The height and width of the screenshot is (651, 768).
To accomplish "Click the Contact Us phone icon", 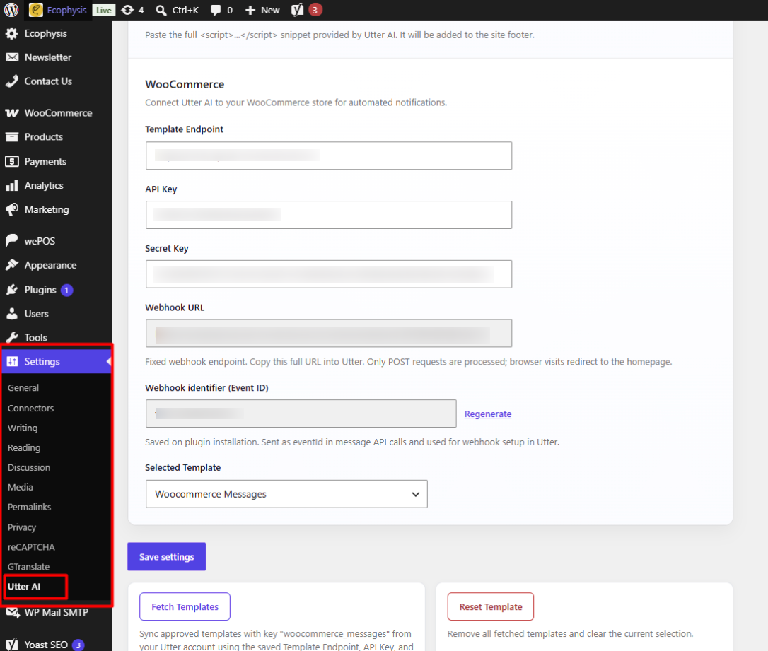I will click(12, 81).
